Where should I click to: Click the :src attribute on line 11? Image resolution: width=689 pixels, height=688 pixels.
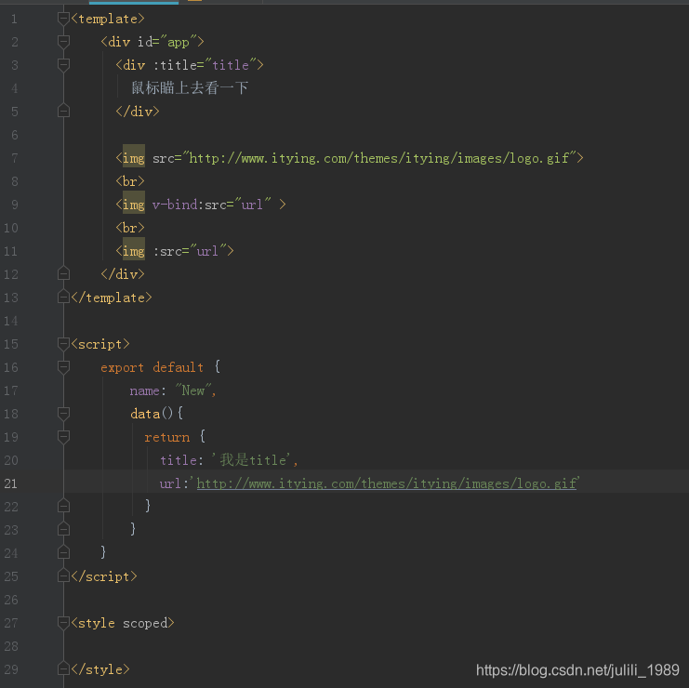click(x=167, y=251)
